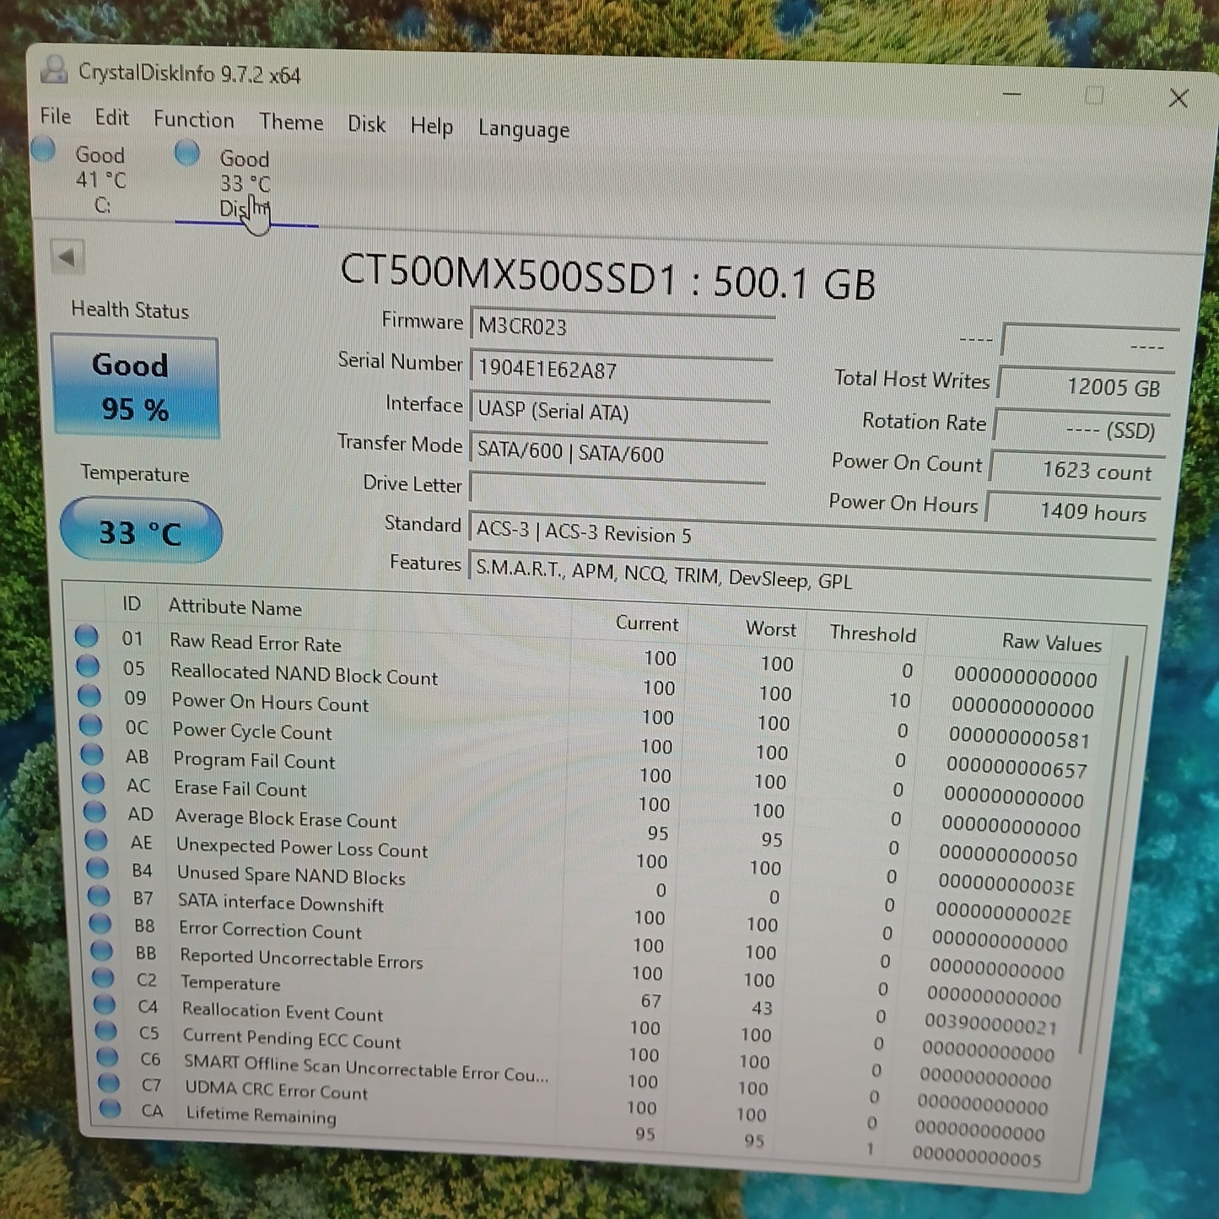The width and height of the screenshot is (1219, 1219).
Task: Open the Help menu
Action: pyautogui.click(x=431, y=127)
